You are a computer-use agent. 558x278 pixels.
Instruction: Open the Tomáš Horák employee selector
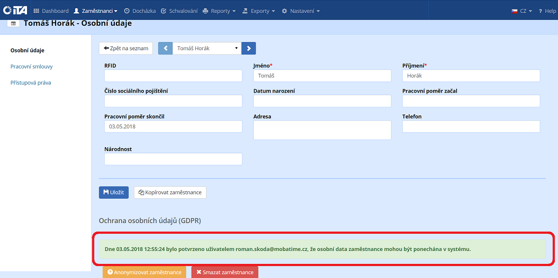(207, 48)
